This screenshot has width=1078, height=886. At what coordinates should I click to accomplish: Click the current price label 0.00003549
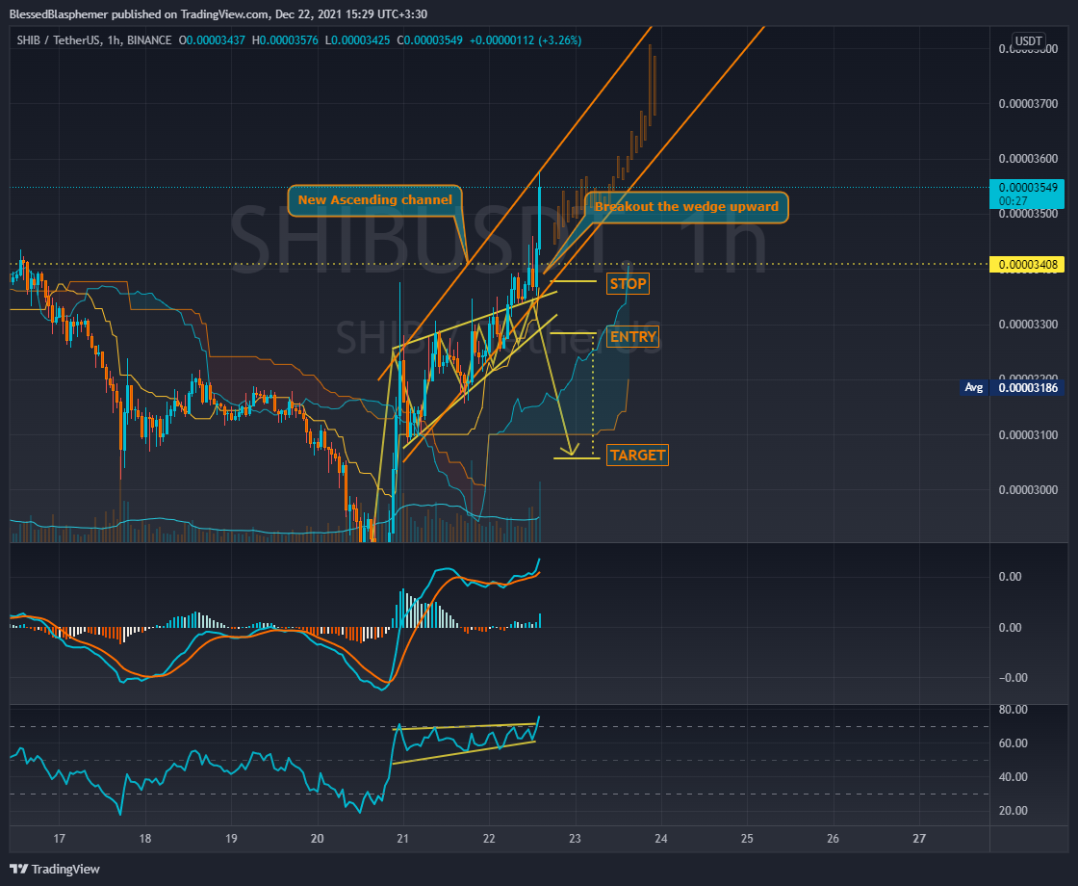tap(1027, 194)
